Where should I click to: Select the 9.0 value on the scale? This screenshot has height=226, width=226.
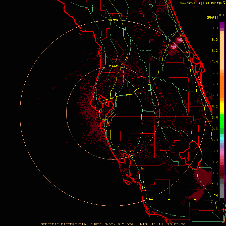click(x=215, y=39)
